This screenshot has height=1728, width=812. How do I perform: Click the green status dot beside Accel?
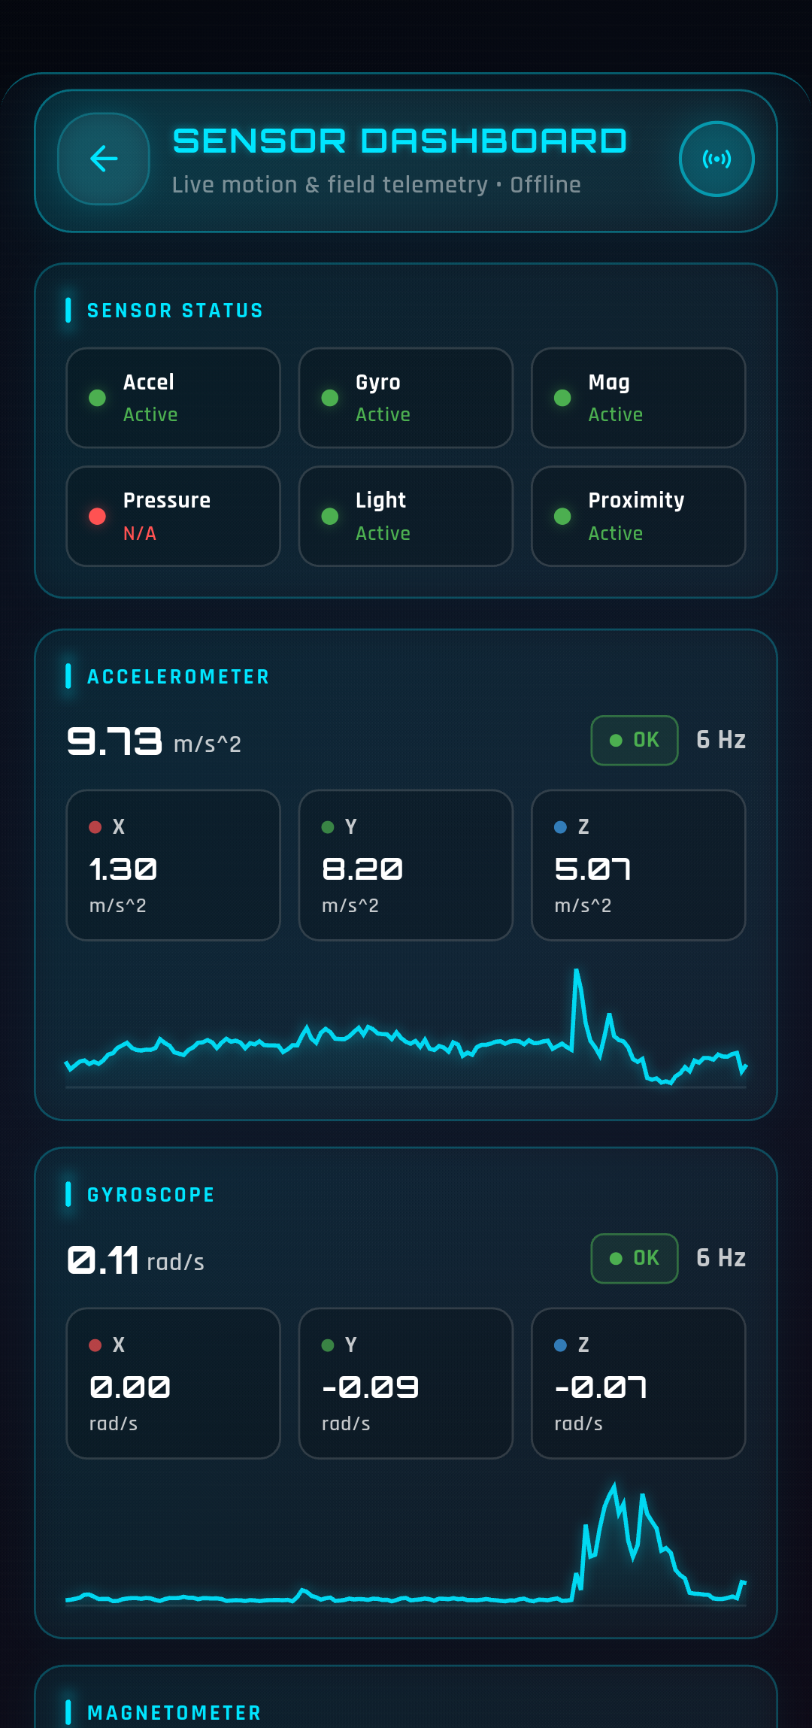pyautogui.click(x=97, y=398)
